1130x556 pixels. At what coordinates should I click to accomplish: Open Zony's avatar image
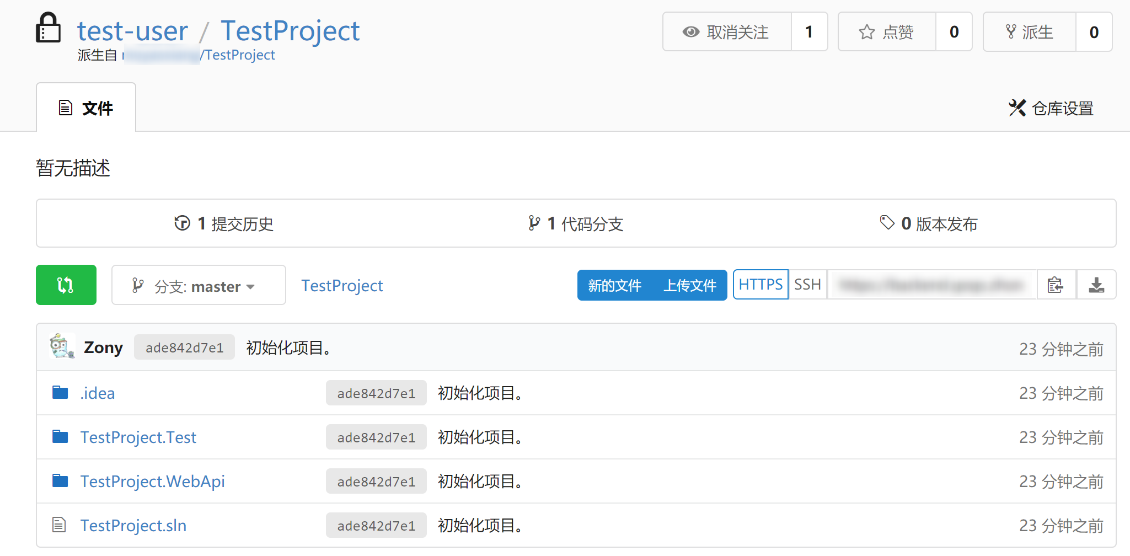[x=62, y=346]
